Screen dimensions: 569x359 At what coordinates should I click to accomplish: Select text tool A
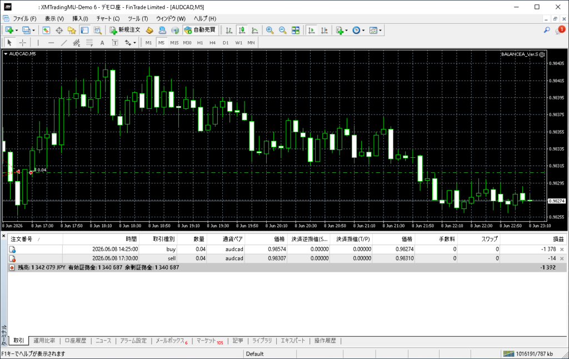[x=102, y=42]
